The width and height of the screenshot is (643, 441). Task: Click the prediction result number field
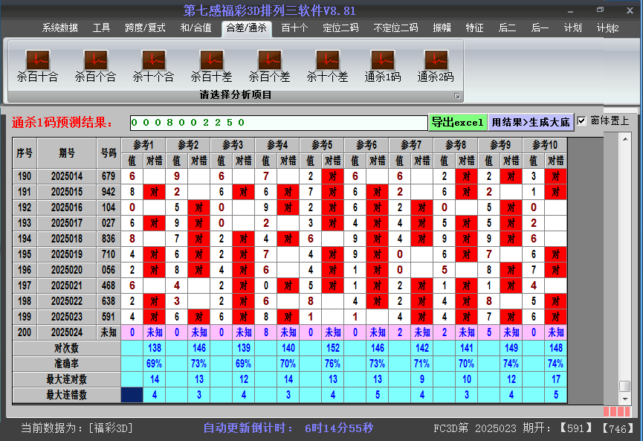point(279,123)
